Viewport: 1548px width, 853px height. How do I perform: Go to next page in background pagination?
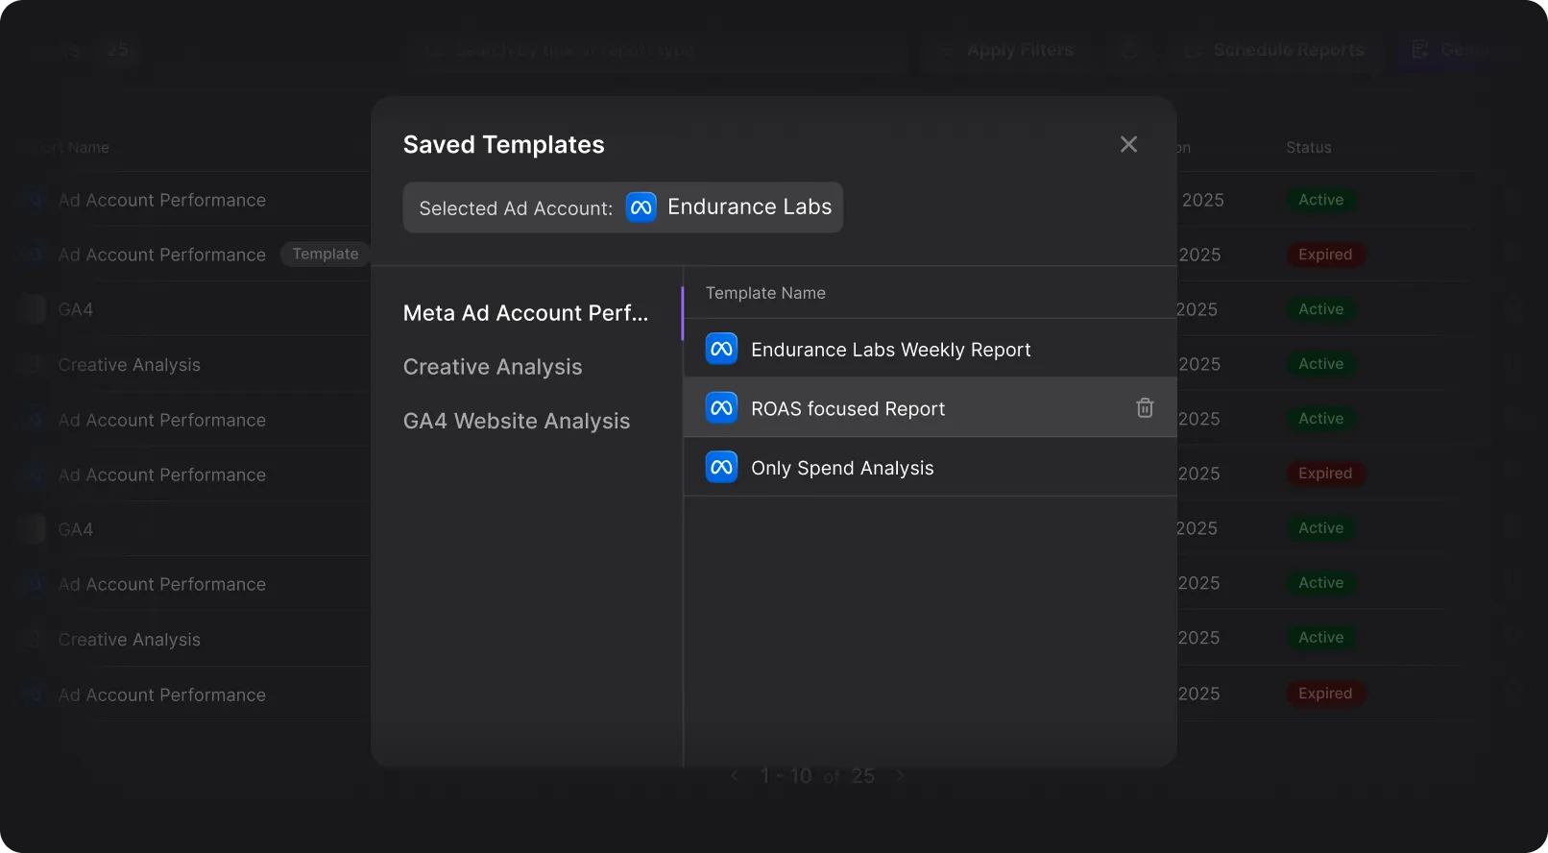900,776
